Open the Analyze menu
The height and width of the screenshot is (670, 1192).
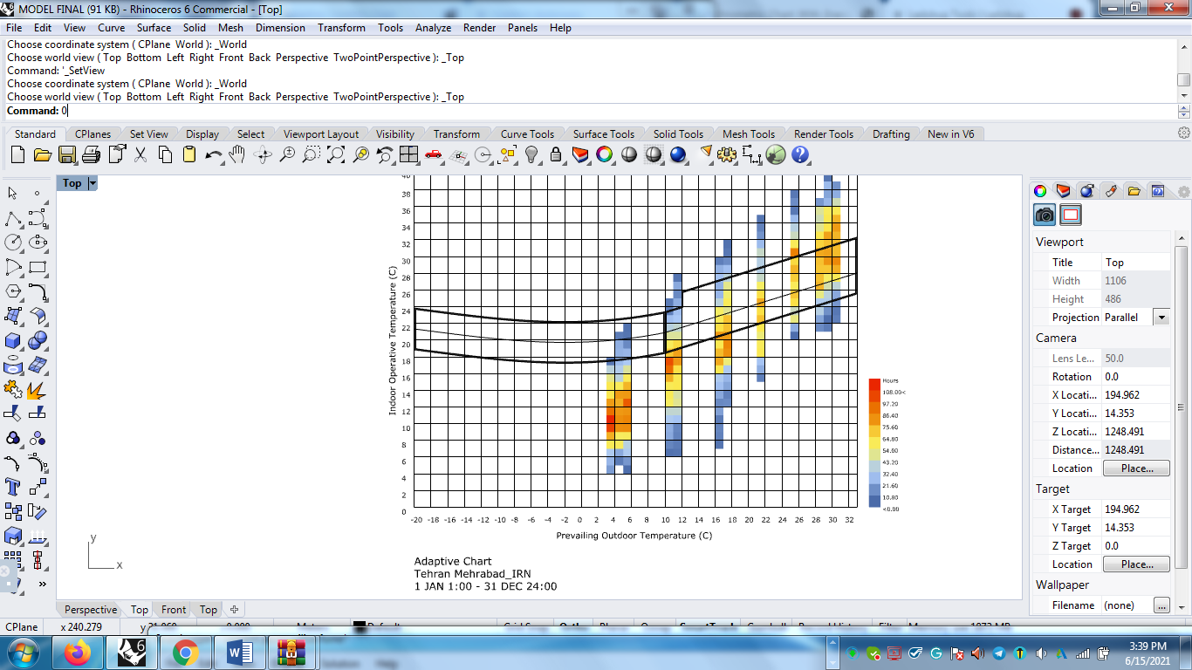[433, 28]
